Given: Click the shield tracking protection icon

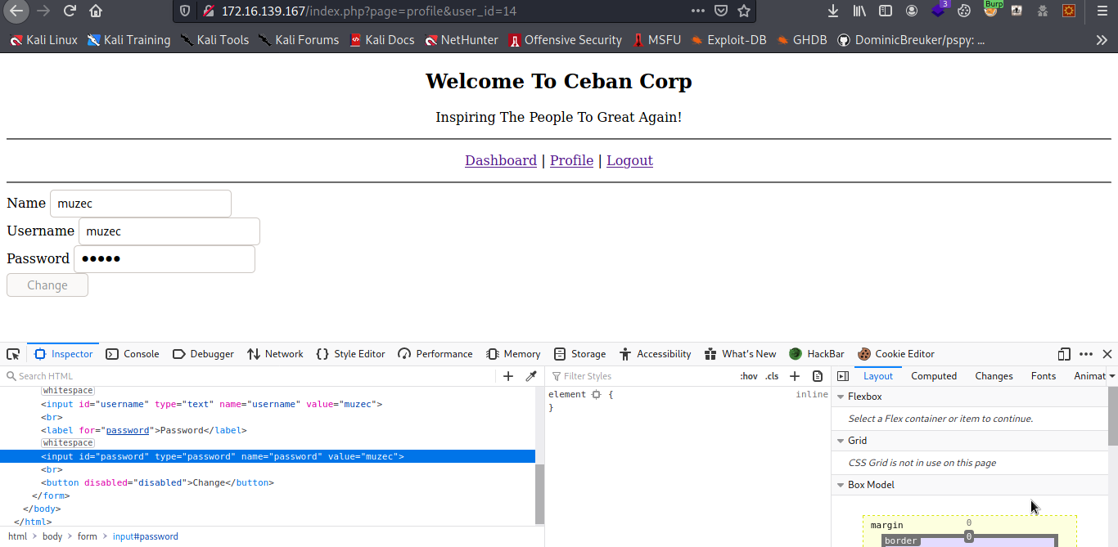Looking at the screenshot, I should [x=185, y=11].
